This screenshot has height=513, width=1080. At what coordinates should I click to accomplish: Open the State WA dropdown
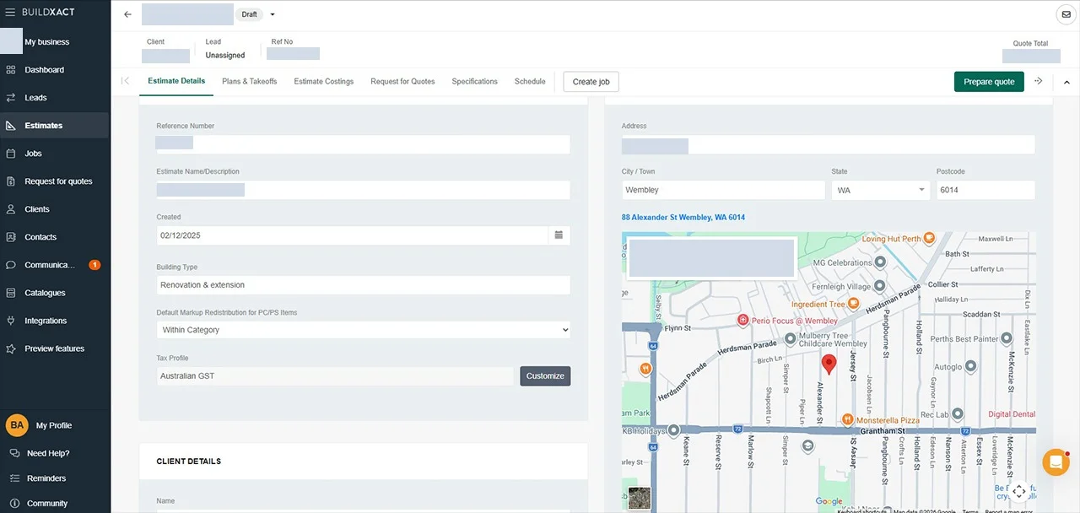(x=880, y=190)
